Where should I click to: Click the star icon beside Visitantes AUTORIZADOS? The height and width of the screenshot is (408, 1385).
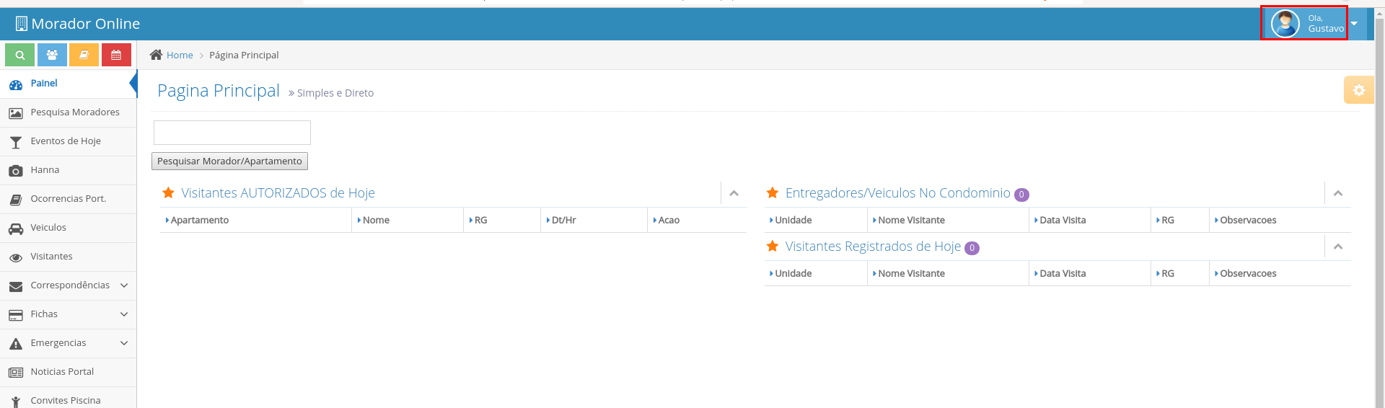pyautogui.click(x=168, y=192)
